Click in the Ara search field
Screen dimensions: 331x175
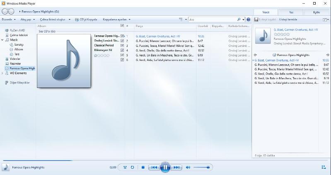point(212,19)
